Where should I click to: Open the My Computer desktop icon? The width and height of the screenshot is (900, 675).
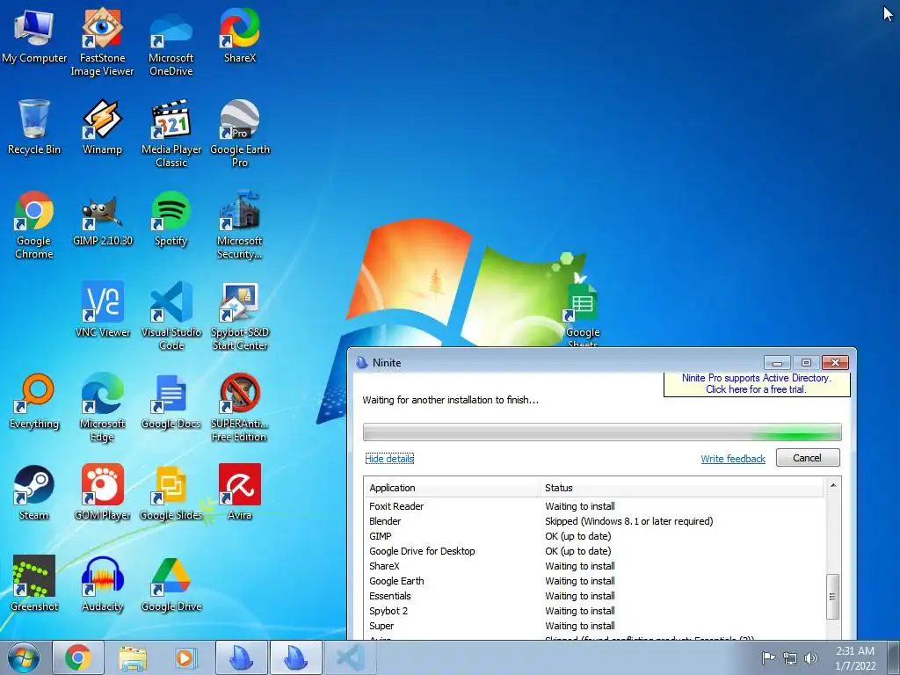(x=34, y=35)
